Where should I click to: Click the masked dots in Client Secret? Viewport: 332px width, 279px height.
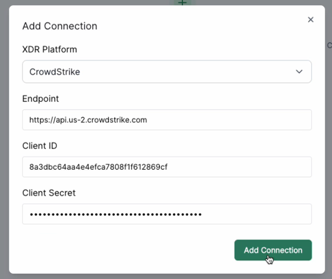[115, 215]
